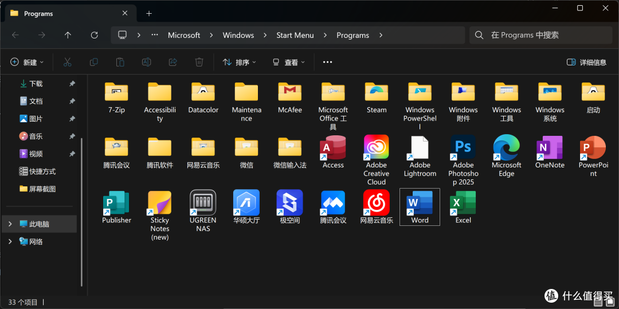
Task: Select the 腾讯会议 app shortcut in bottom row
Action: (333, 207)
